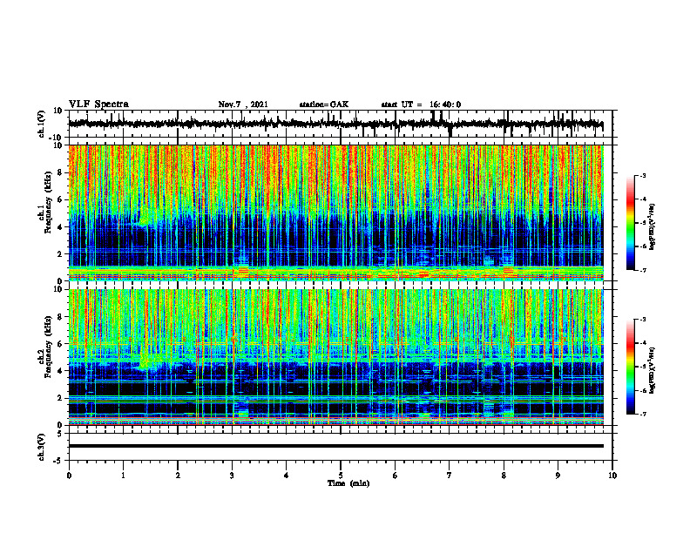690x533 pixels.
Task: Click time-axis tick label "2"
Action: [178, 476]
